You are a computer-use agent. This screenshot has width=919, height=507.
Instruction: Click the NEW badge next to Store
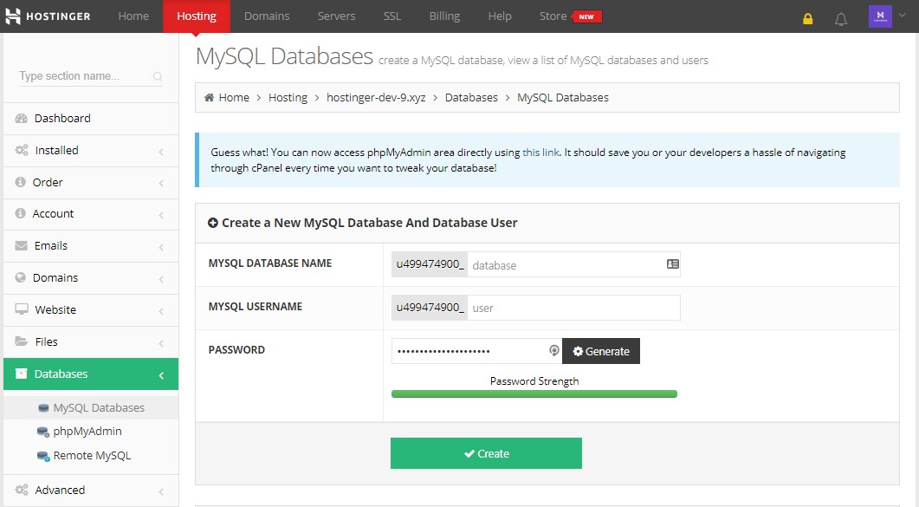(x=586, y=16)
